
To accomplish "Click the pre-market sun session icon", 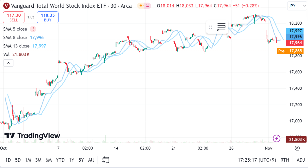I will coord(141,5).
